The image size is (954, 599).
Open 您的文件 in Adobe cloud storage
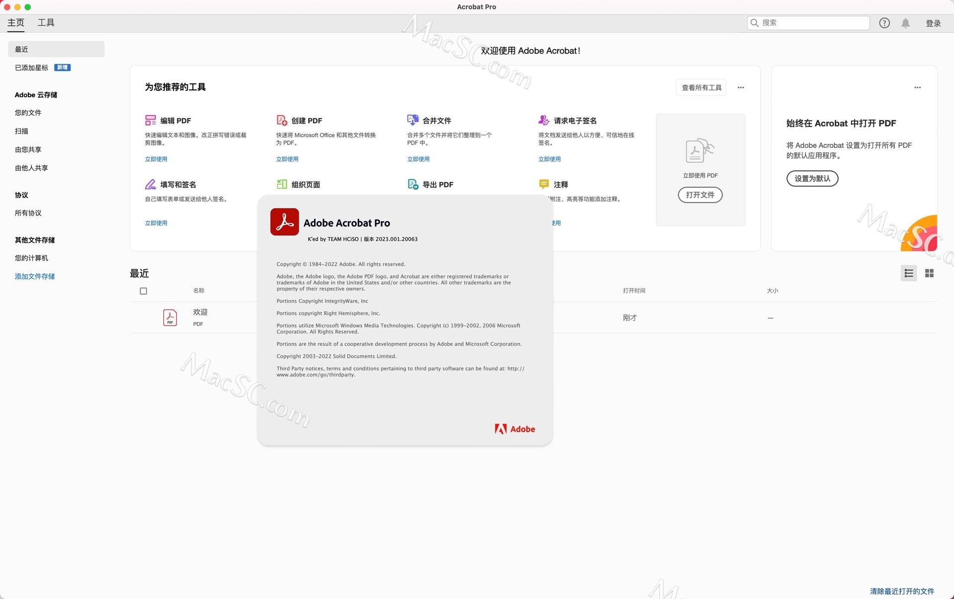[x=28, y=113]
